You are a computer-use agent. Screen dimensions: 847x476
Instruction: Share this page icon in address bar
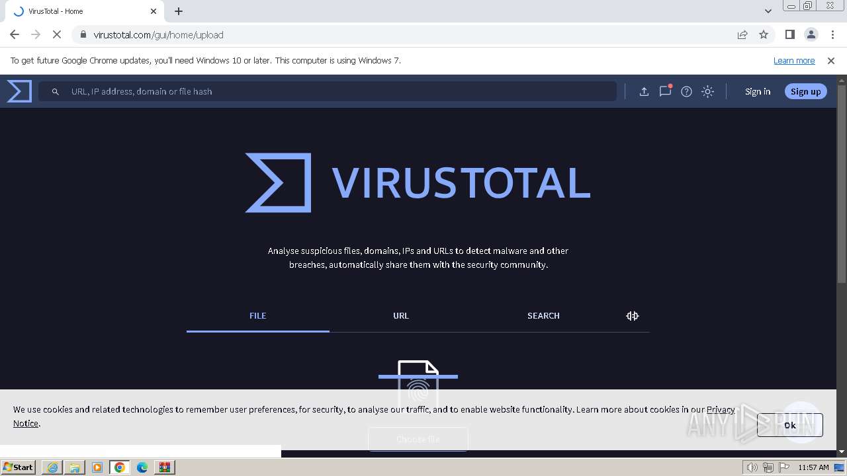pyautogui.click(x=742, y=35)
